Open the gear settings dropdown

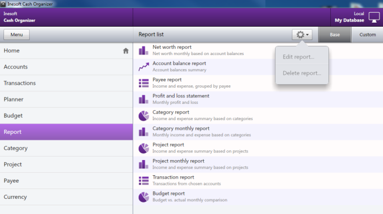tap(302, 35)
